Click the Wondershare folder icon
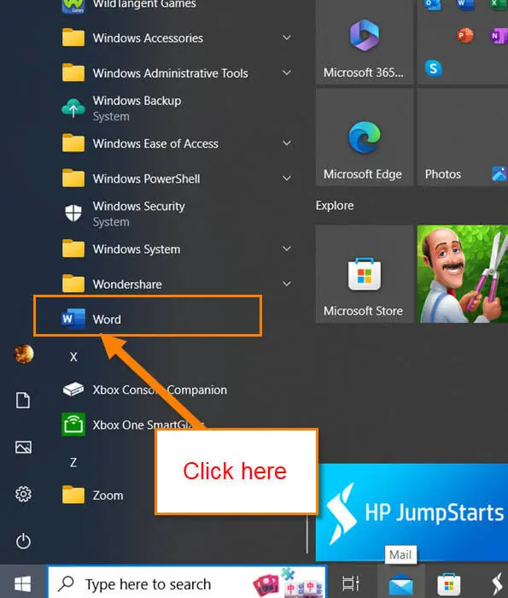The height and width of the screenshot is (598, 508). 73,284
